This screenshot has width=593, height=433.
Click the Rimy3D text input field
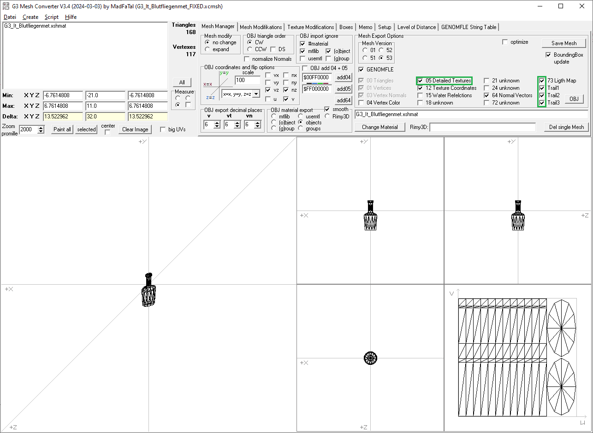pyautogui.click(x=483, y=127)
